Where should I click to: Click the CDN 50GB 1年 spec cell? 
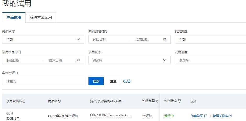13,116
